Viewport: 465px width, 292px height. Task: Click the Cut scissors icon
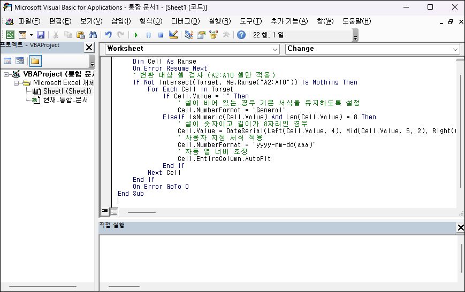click(56, 35)
